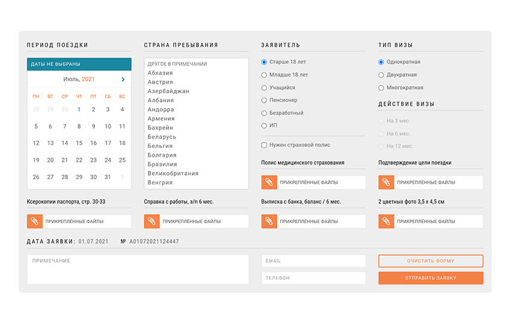Select 'Другое в примечании' country option
The image size is (510, 323).
pyautogui.click(x=177, y=64)
